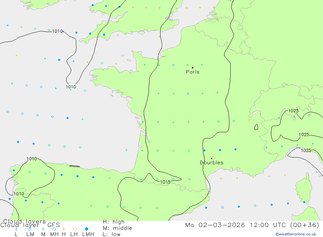Click the MH legend label

tap(54, 234)
